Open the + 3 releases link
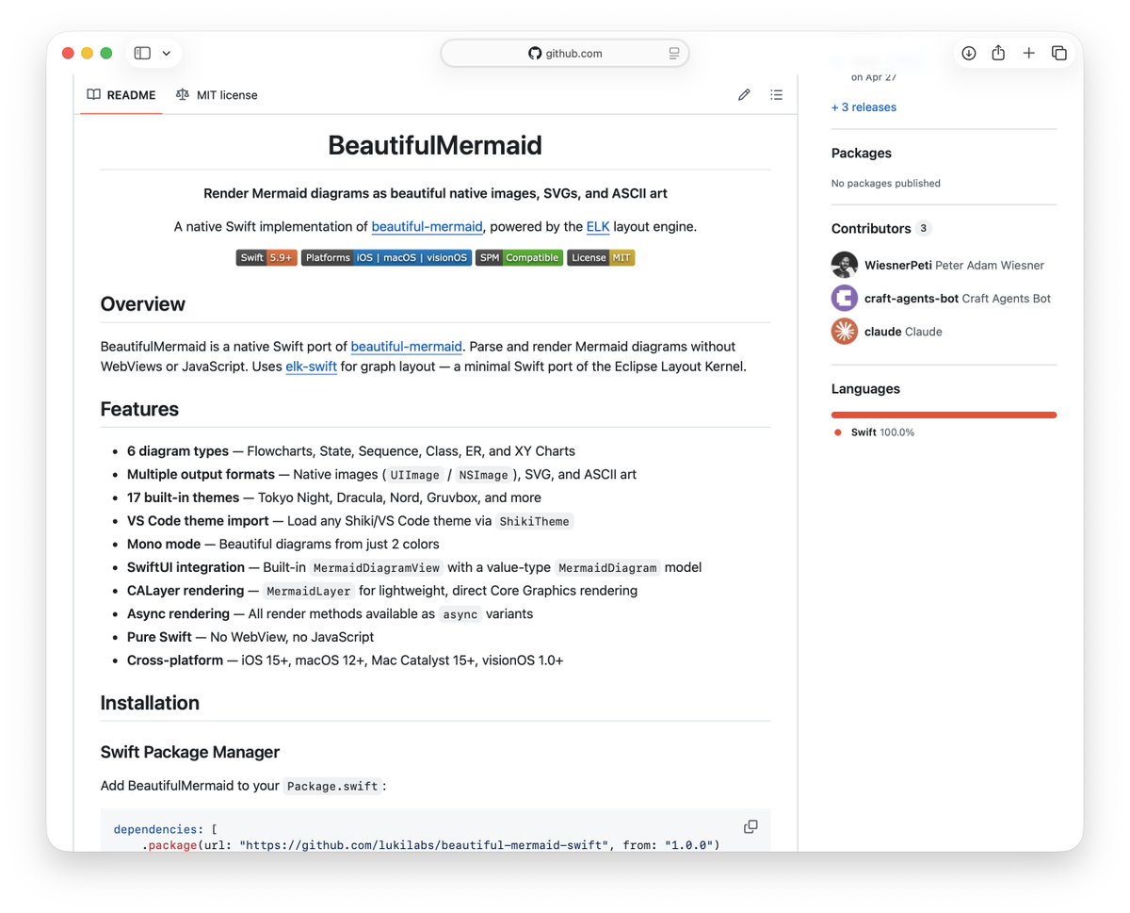 tap(864, 107)
